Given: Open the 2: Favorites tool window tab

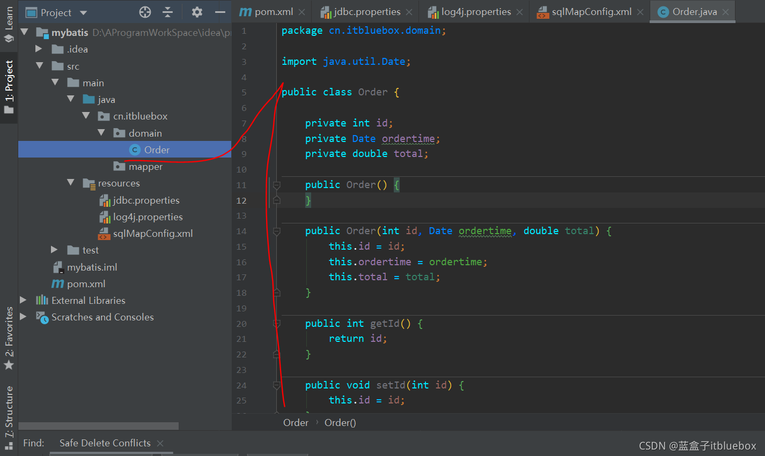Looking at the screenshot, I should coord(9,338).
